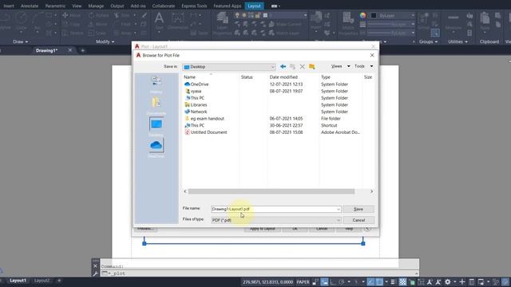Toggle the lineweight display lines icon in status bar

[393, 281]
